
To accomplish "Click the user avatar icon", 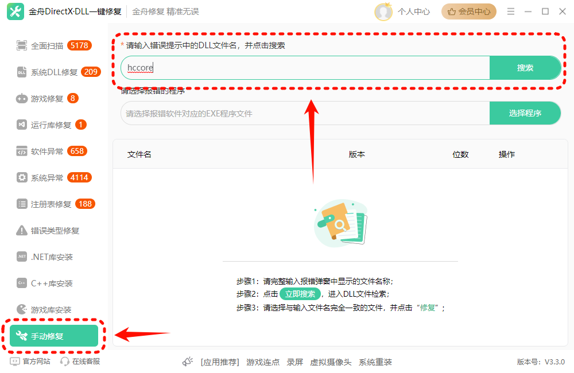I will click(x=383, y=11).
